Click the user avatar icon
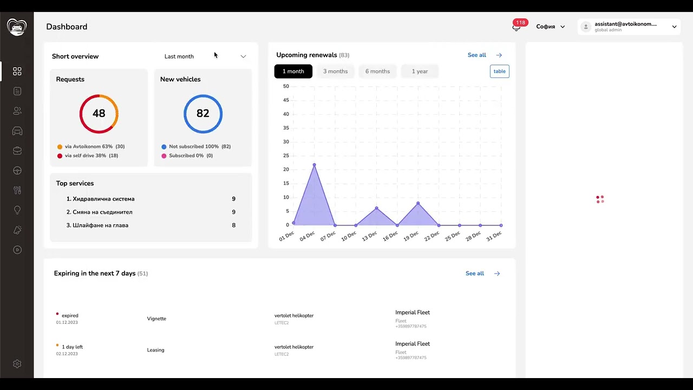The height and width of the screenshot is (390, 693). click(586, 27)
